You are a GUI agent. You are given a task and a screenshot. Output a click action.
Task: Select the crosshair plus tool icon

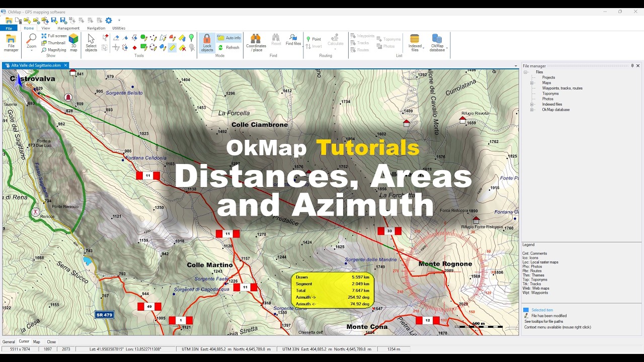(x=116, y=48)
